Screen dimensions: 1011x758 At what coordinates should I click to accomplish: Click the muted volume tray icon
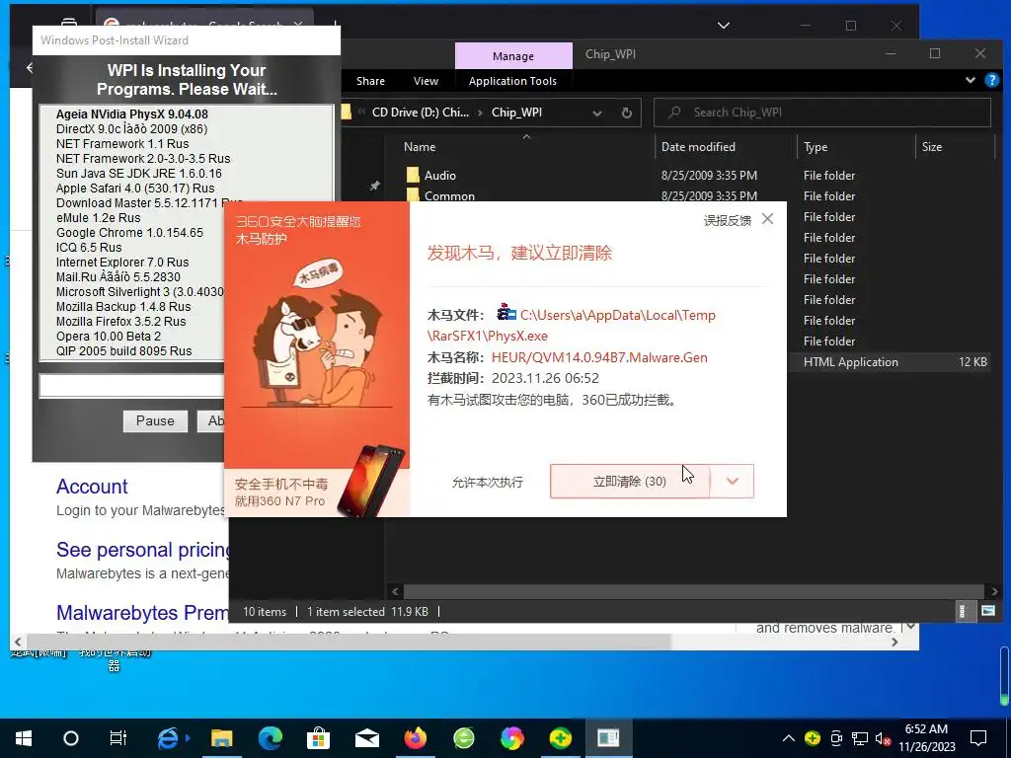click(x=883, y=738)
